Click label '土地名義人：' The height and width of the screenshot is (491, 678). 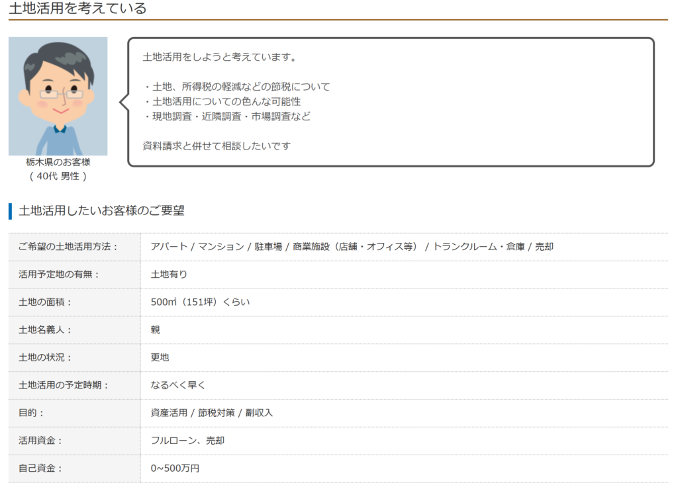[45, 330]
